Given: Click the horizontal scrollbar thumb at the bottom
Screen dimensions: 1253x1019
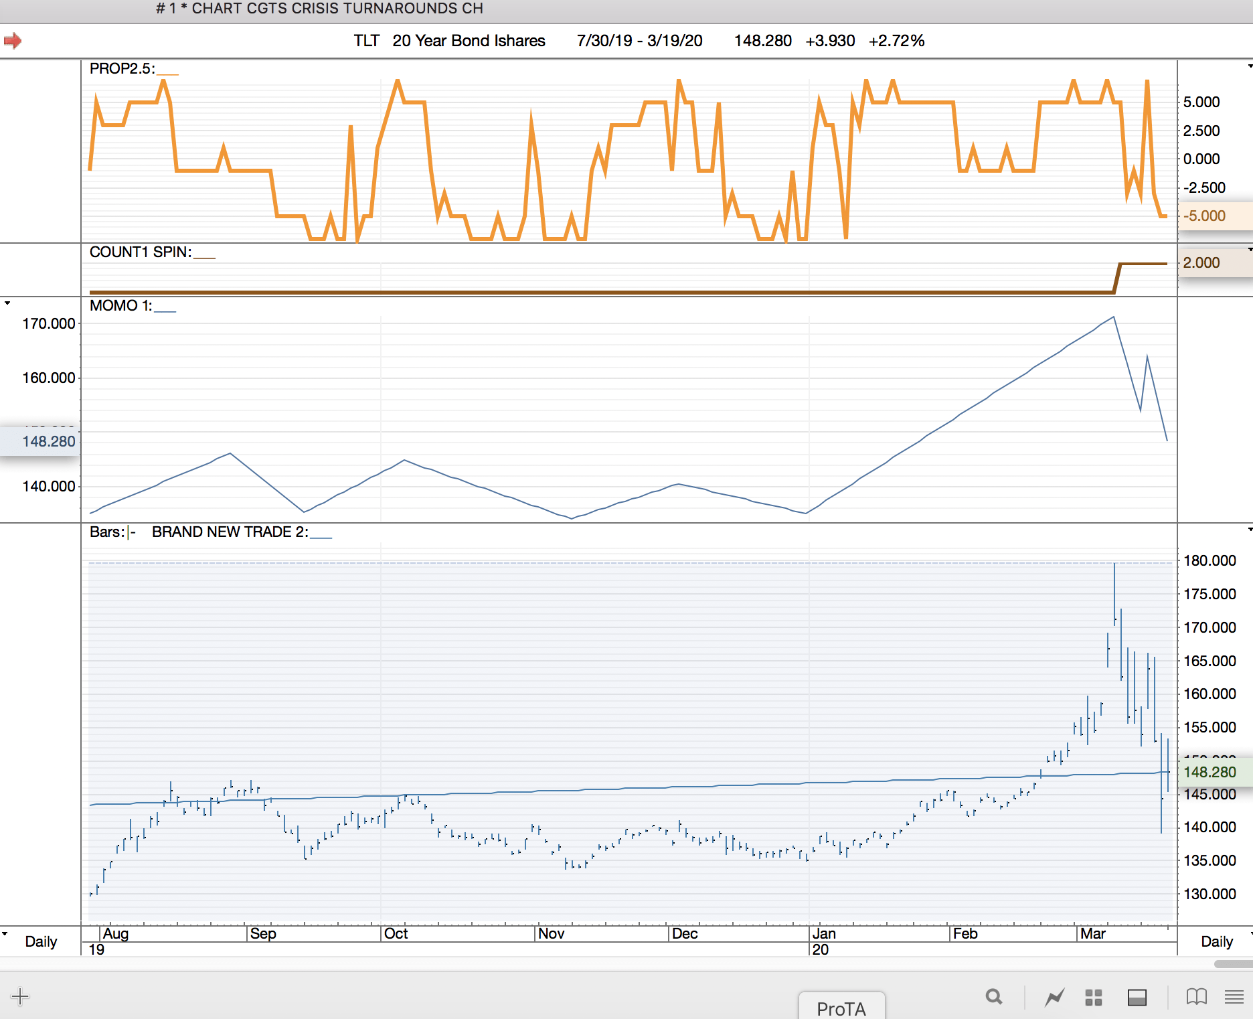Looking at the screenshot, I should [x=1234, y=964].
